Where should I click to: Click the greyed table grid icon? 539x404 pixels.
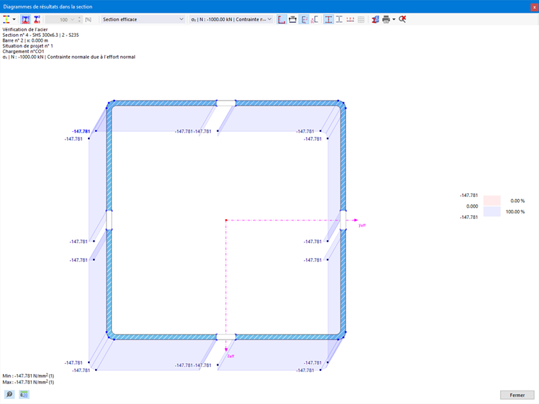[361, 19]
